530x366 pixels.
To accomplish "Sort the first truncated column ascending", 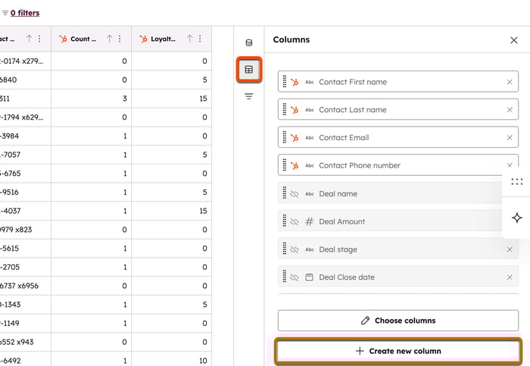I will [30, 39].
